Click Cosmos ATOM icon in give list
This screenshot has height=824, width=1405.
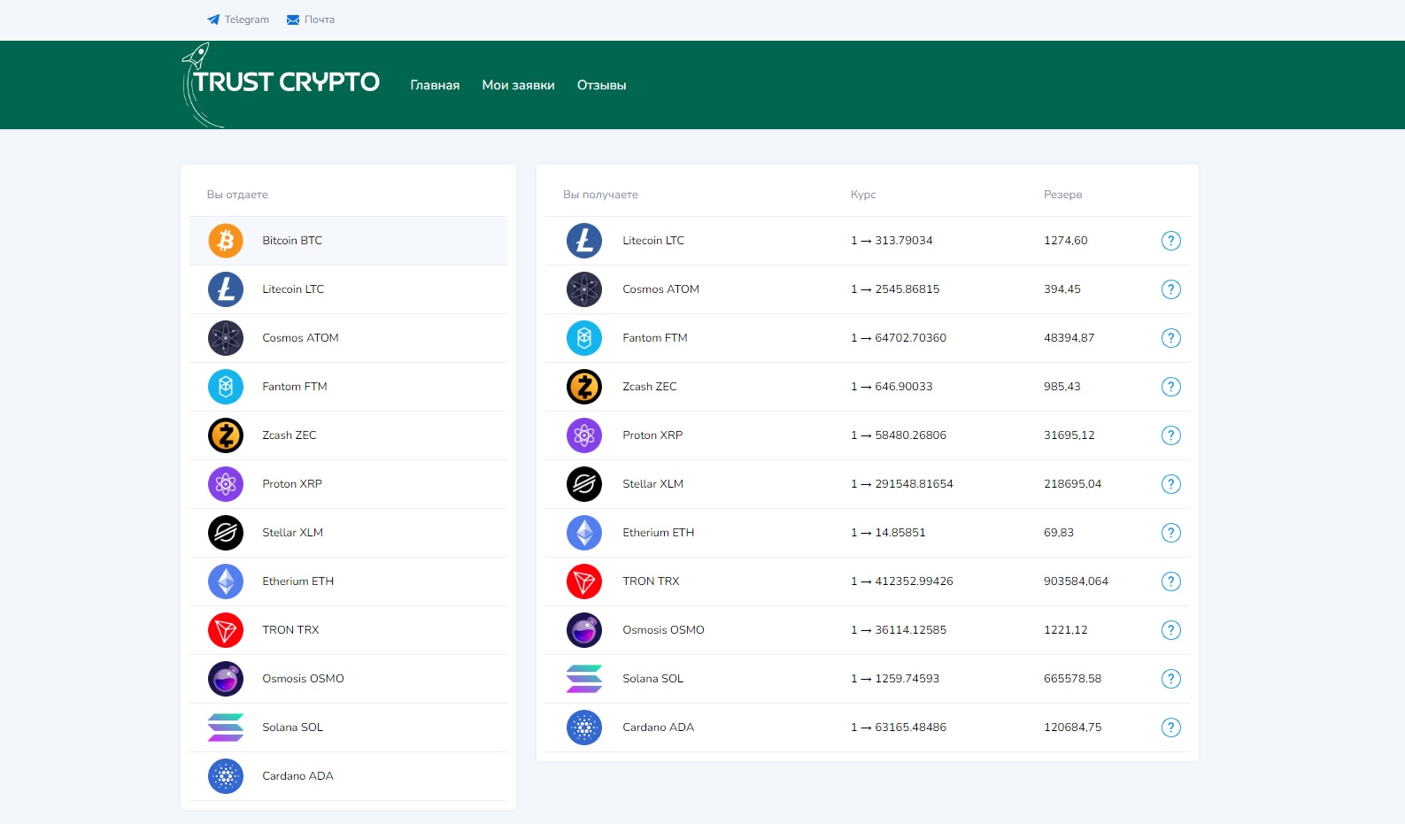(226, 338)
